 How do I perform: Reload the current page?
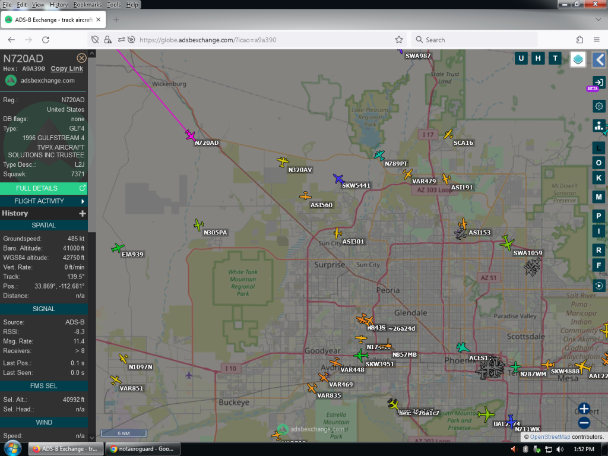pyautogui.click(x=45, y=40)
